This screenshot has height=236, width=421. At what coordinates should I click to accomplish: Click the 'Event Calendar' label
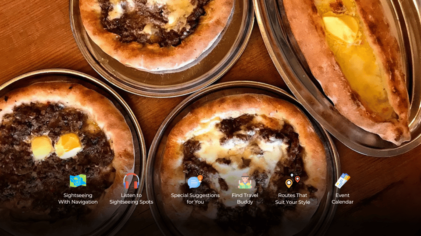tap(343, 198)
